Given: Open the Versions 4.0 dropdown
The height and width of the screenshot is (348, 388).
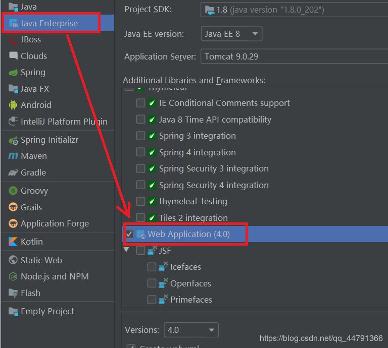Looking at the screenshot, I should [x=191, y=330].
